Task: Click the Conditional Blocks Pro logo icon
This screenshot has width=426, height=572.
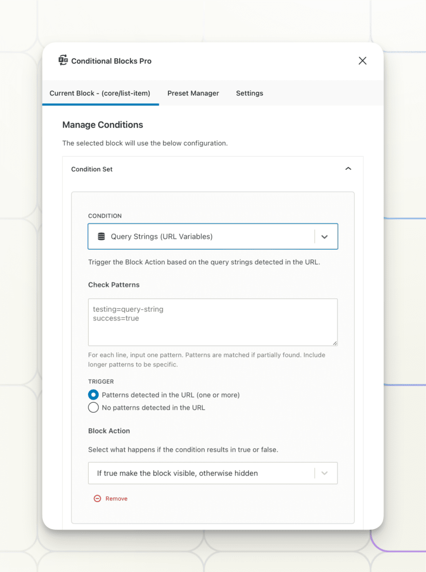Action: [x=63, y=61]
